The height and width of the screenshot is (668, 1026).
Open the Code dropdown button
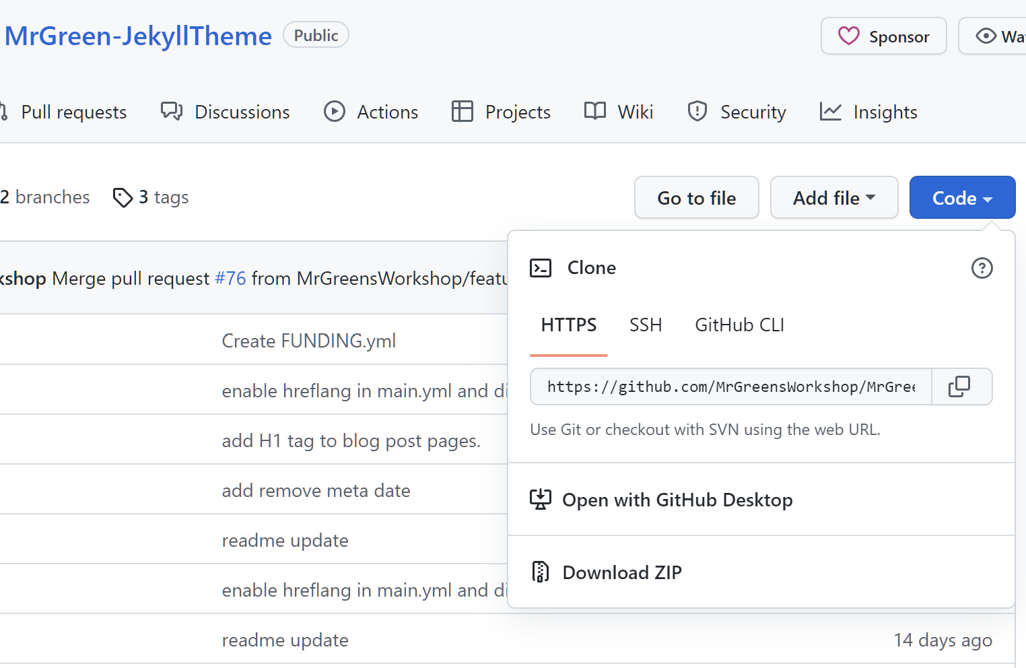coord(962,197)
